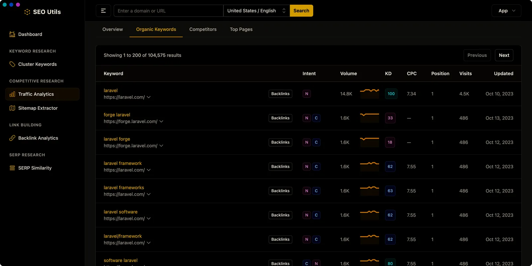Click the volume trend sparkline for laravel forge
The height and width of the screenshot is (266, 532).
(369, 142)
